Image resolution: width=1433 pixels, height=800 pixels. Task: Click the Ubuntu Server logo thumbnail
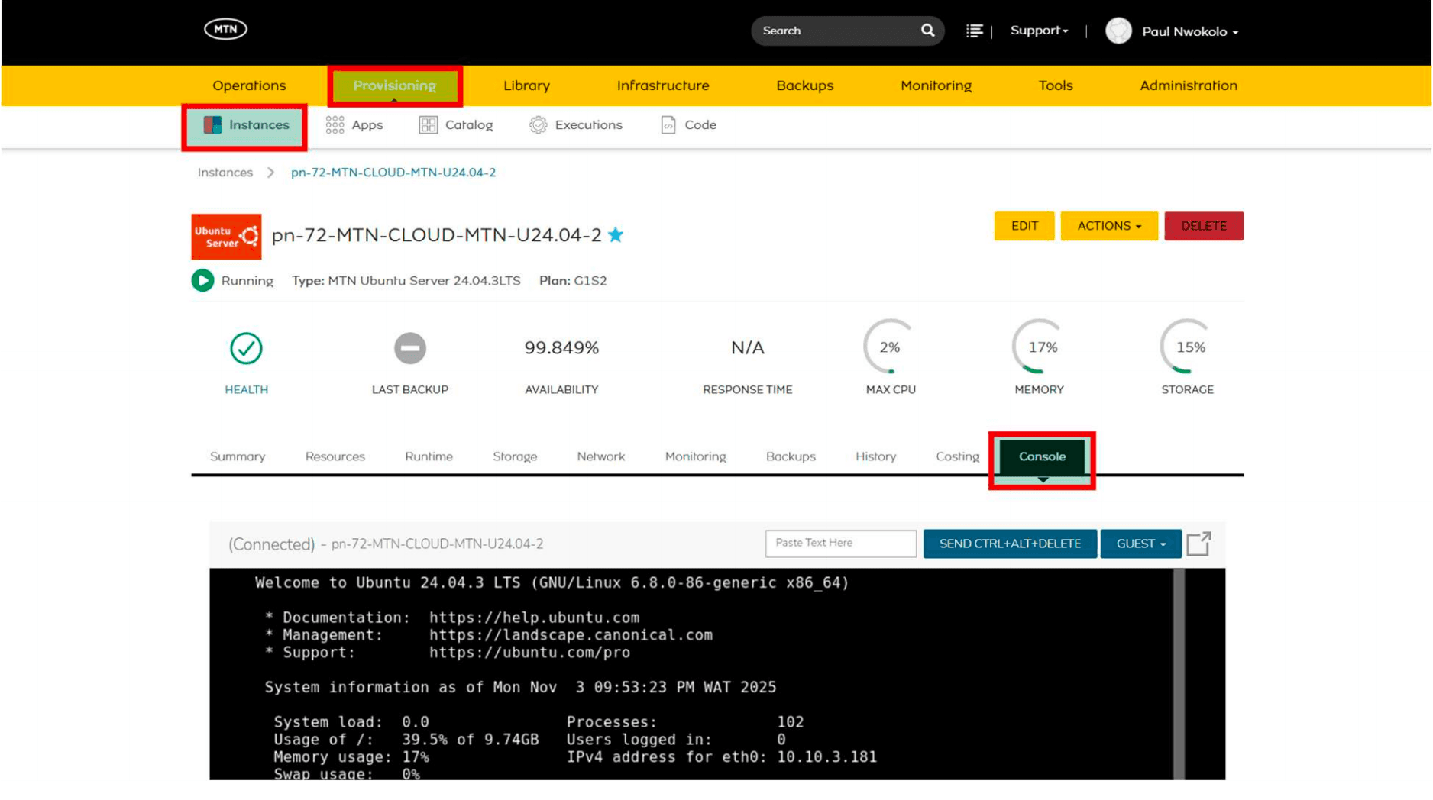226,237
